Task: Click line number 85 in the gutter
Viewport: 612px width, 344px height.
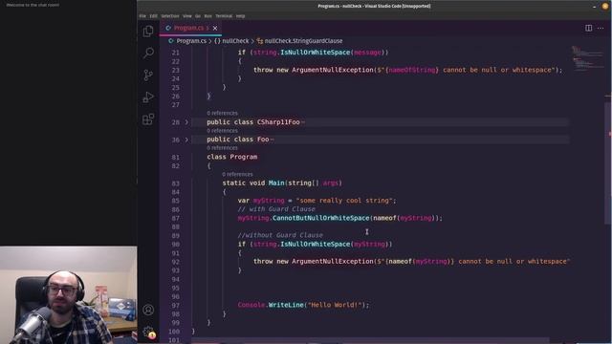Action: [x=175, y=201]
